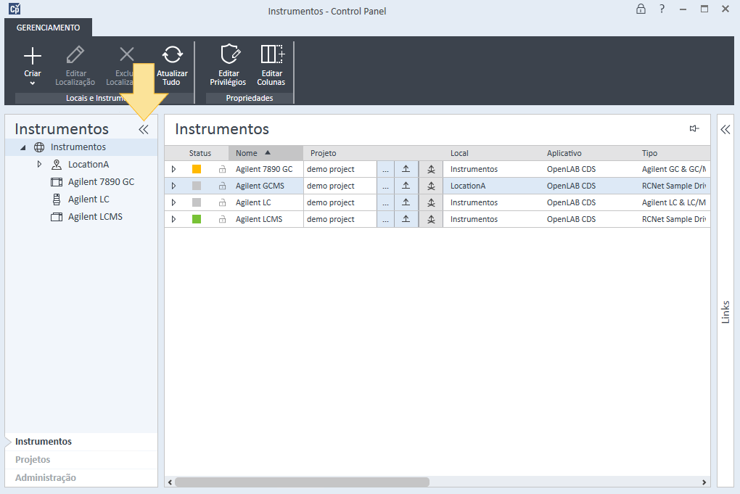Sort by Tipo column header
740x494 pixels.
pyautogui.click(x=649, y=153)
